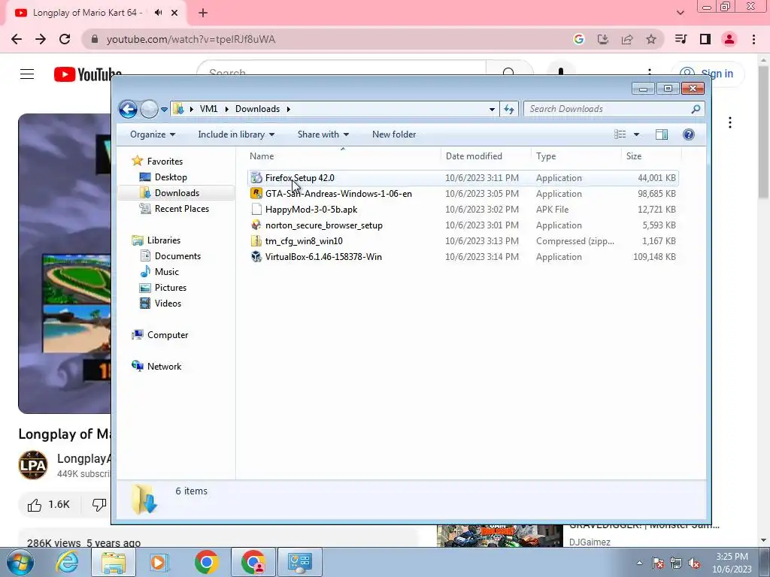Like the YouTube video
The height and width of the screenshot is (577, 770).
click(x=49, y=505)
